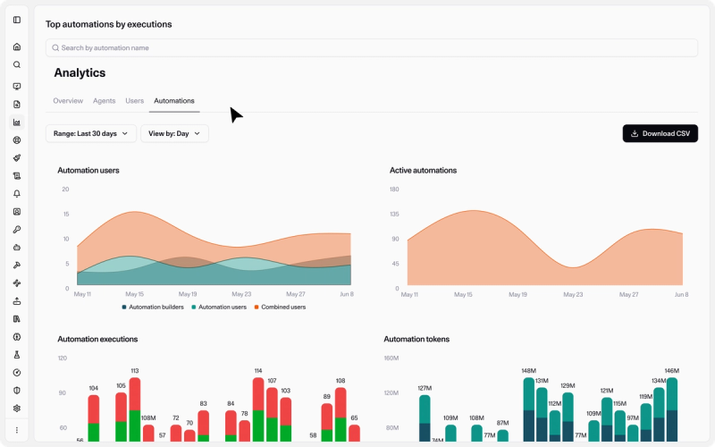Open the gauge speedometer icon in sidebar

pos(17,373)
